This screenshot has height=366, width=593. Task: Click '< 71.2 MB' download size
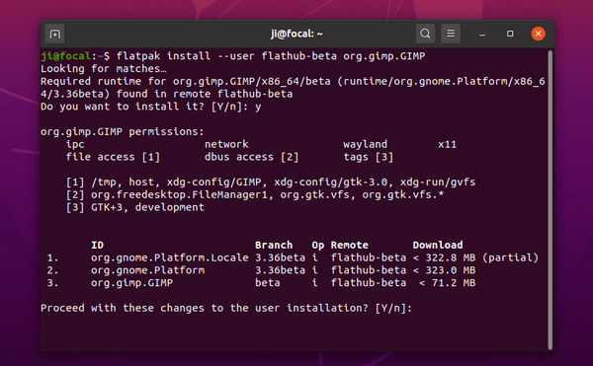pos(447,283)
